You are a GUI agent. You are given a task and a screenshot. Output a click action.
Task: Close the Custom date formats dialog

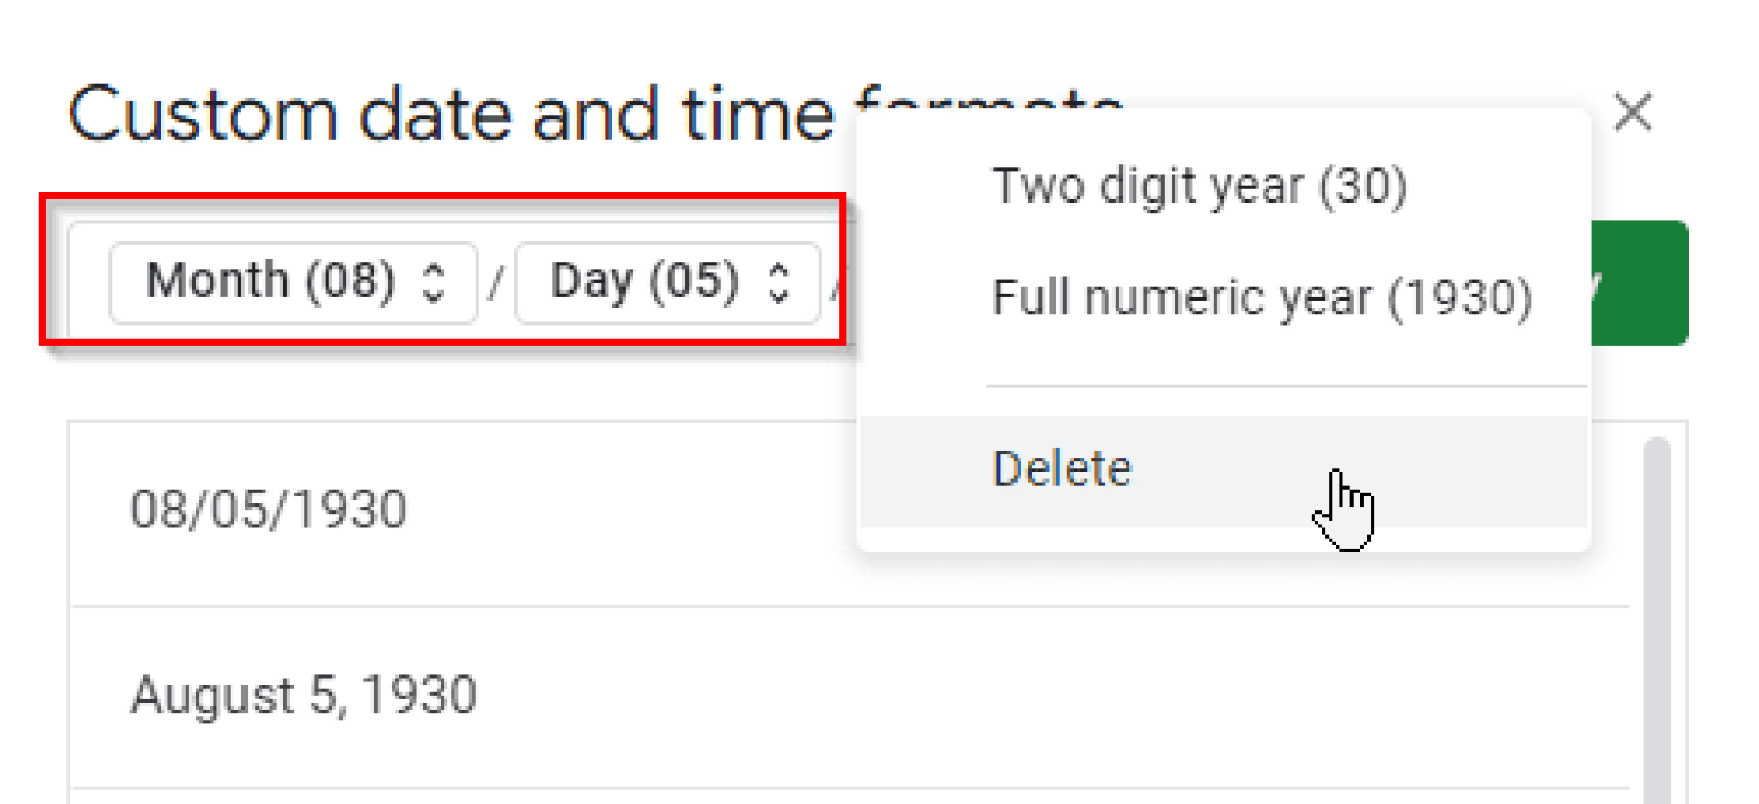click(1631, 113)
